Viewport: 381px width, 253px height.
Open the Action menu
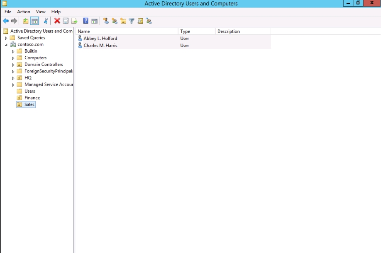(24, 12)
